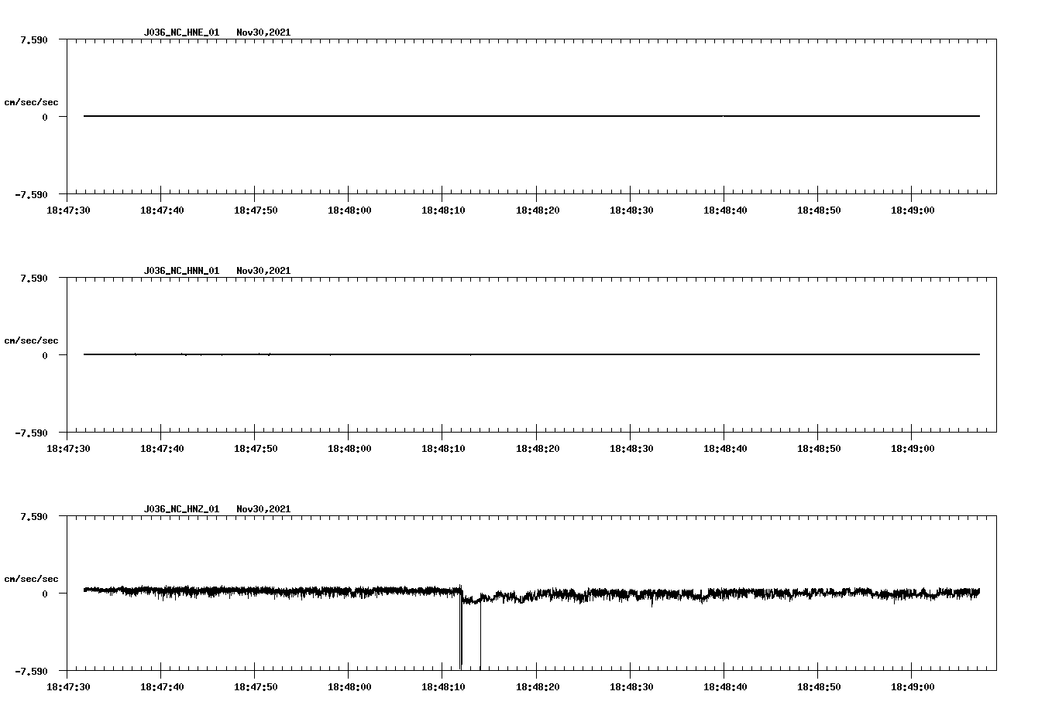Pick the 18:48:20 time label under the HNZ plot
1052x715 pixels.
point(536,686)
